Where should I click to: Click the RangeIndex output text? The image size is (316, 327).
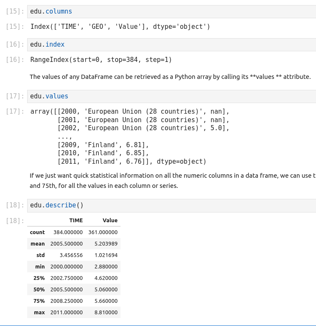101,60
